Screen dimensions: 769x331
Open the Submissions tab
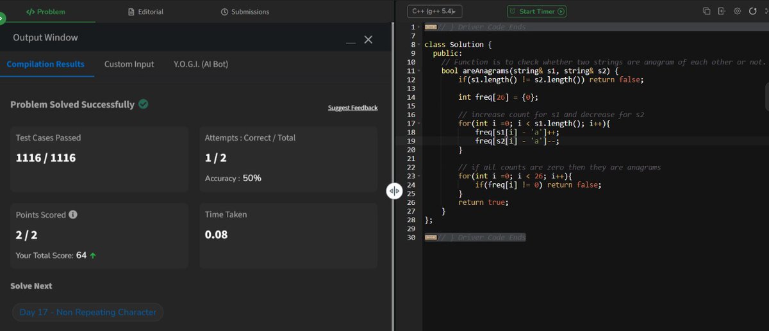click(245, 12)
